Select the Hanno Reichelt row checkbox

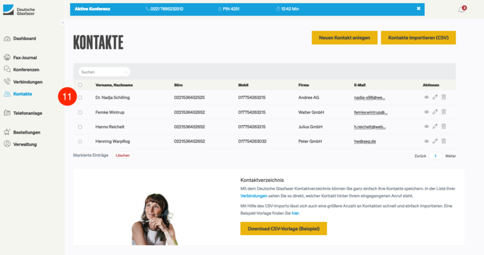[80, 126]
